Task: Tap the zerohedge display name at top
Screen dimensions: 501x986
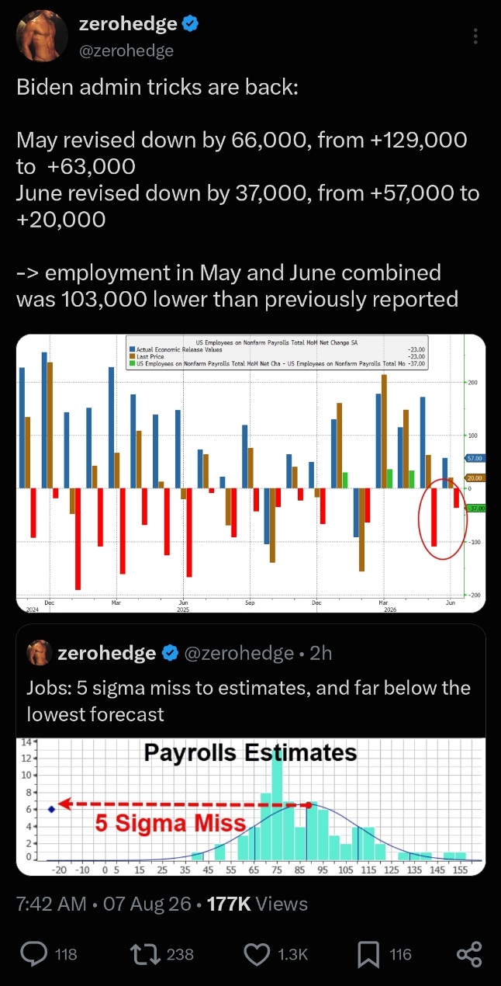Action: click(128, 25)
